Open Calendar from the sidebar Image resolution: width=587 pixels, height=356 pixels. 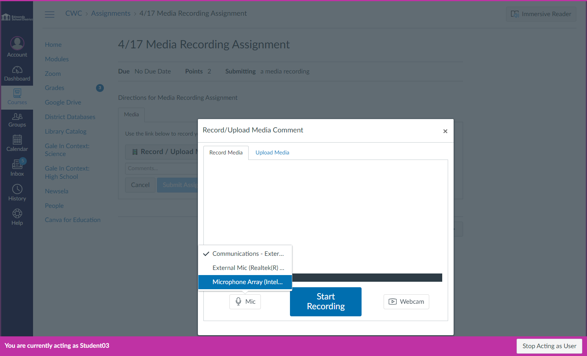point(17,143)
